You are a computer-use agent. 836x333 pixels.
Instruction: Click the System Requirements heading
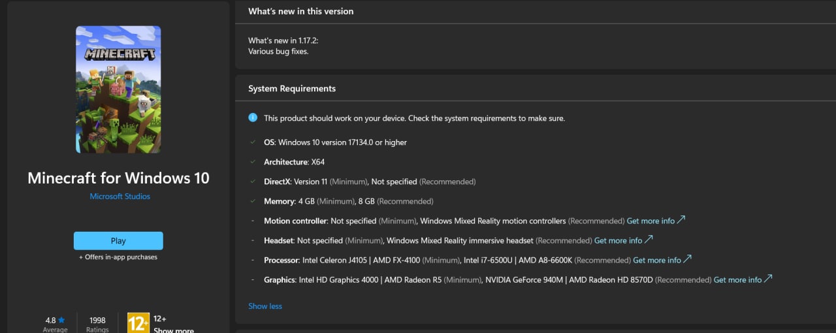point(292,89)
